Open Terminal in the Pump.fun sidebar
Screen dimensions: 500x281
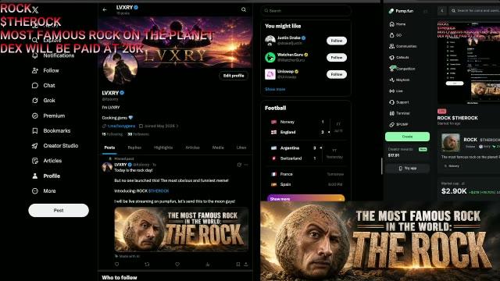(x=399, y=113)
